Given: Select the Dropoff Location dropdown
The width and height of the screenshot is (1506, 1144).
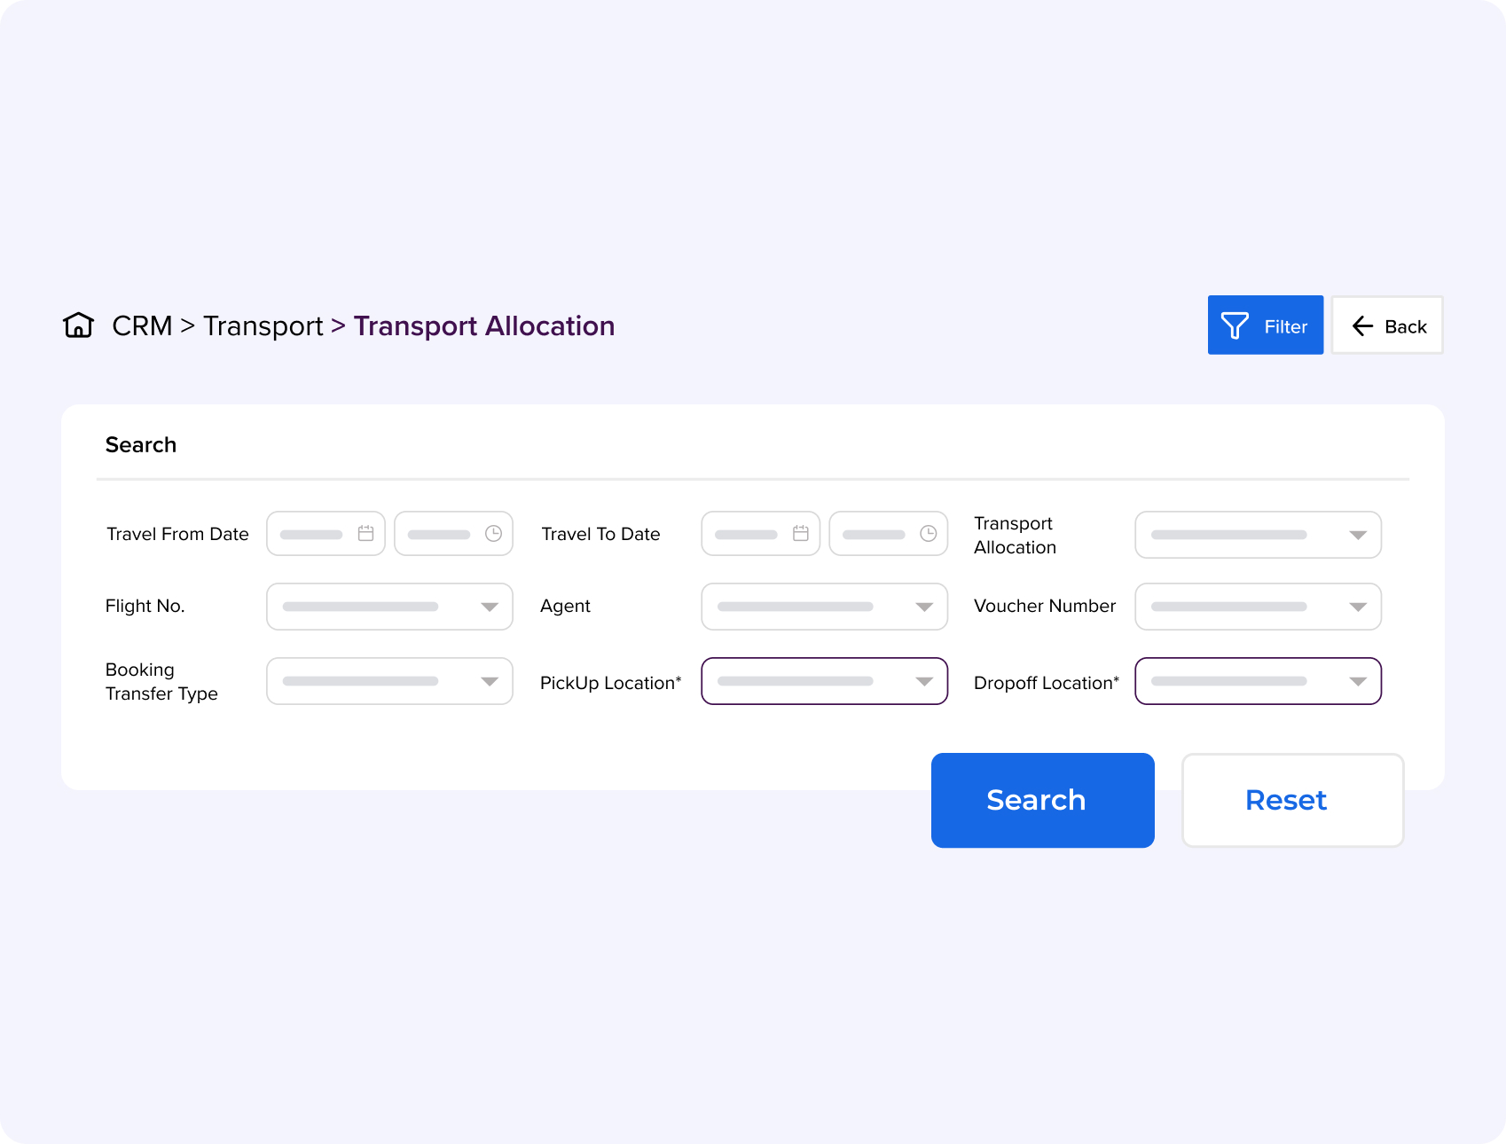Looking at the screenshot, I should 1258,681.
